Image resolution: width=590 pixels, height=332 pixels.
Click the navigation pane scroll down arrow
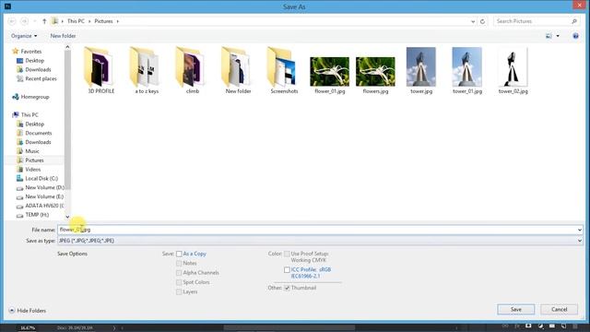click(x=67, y=217)
